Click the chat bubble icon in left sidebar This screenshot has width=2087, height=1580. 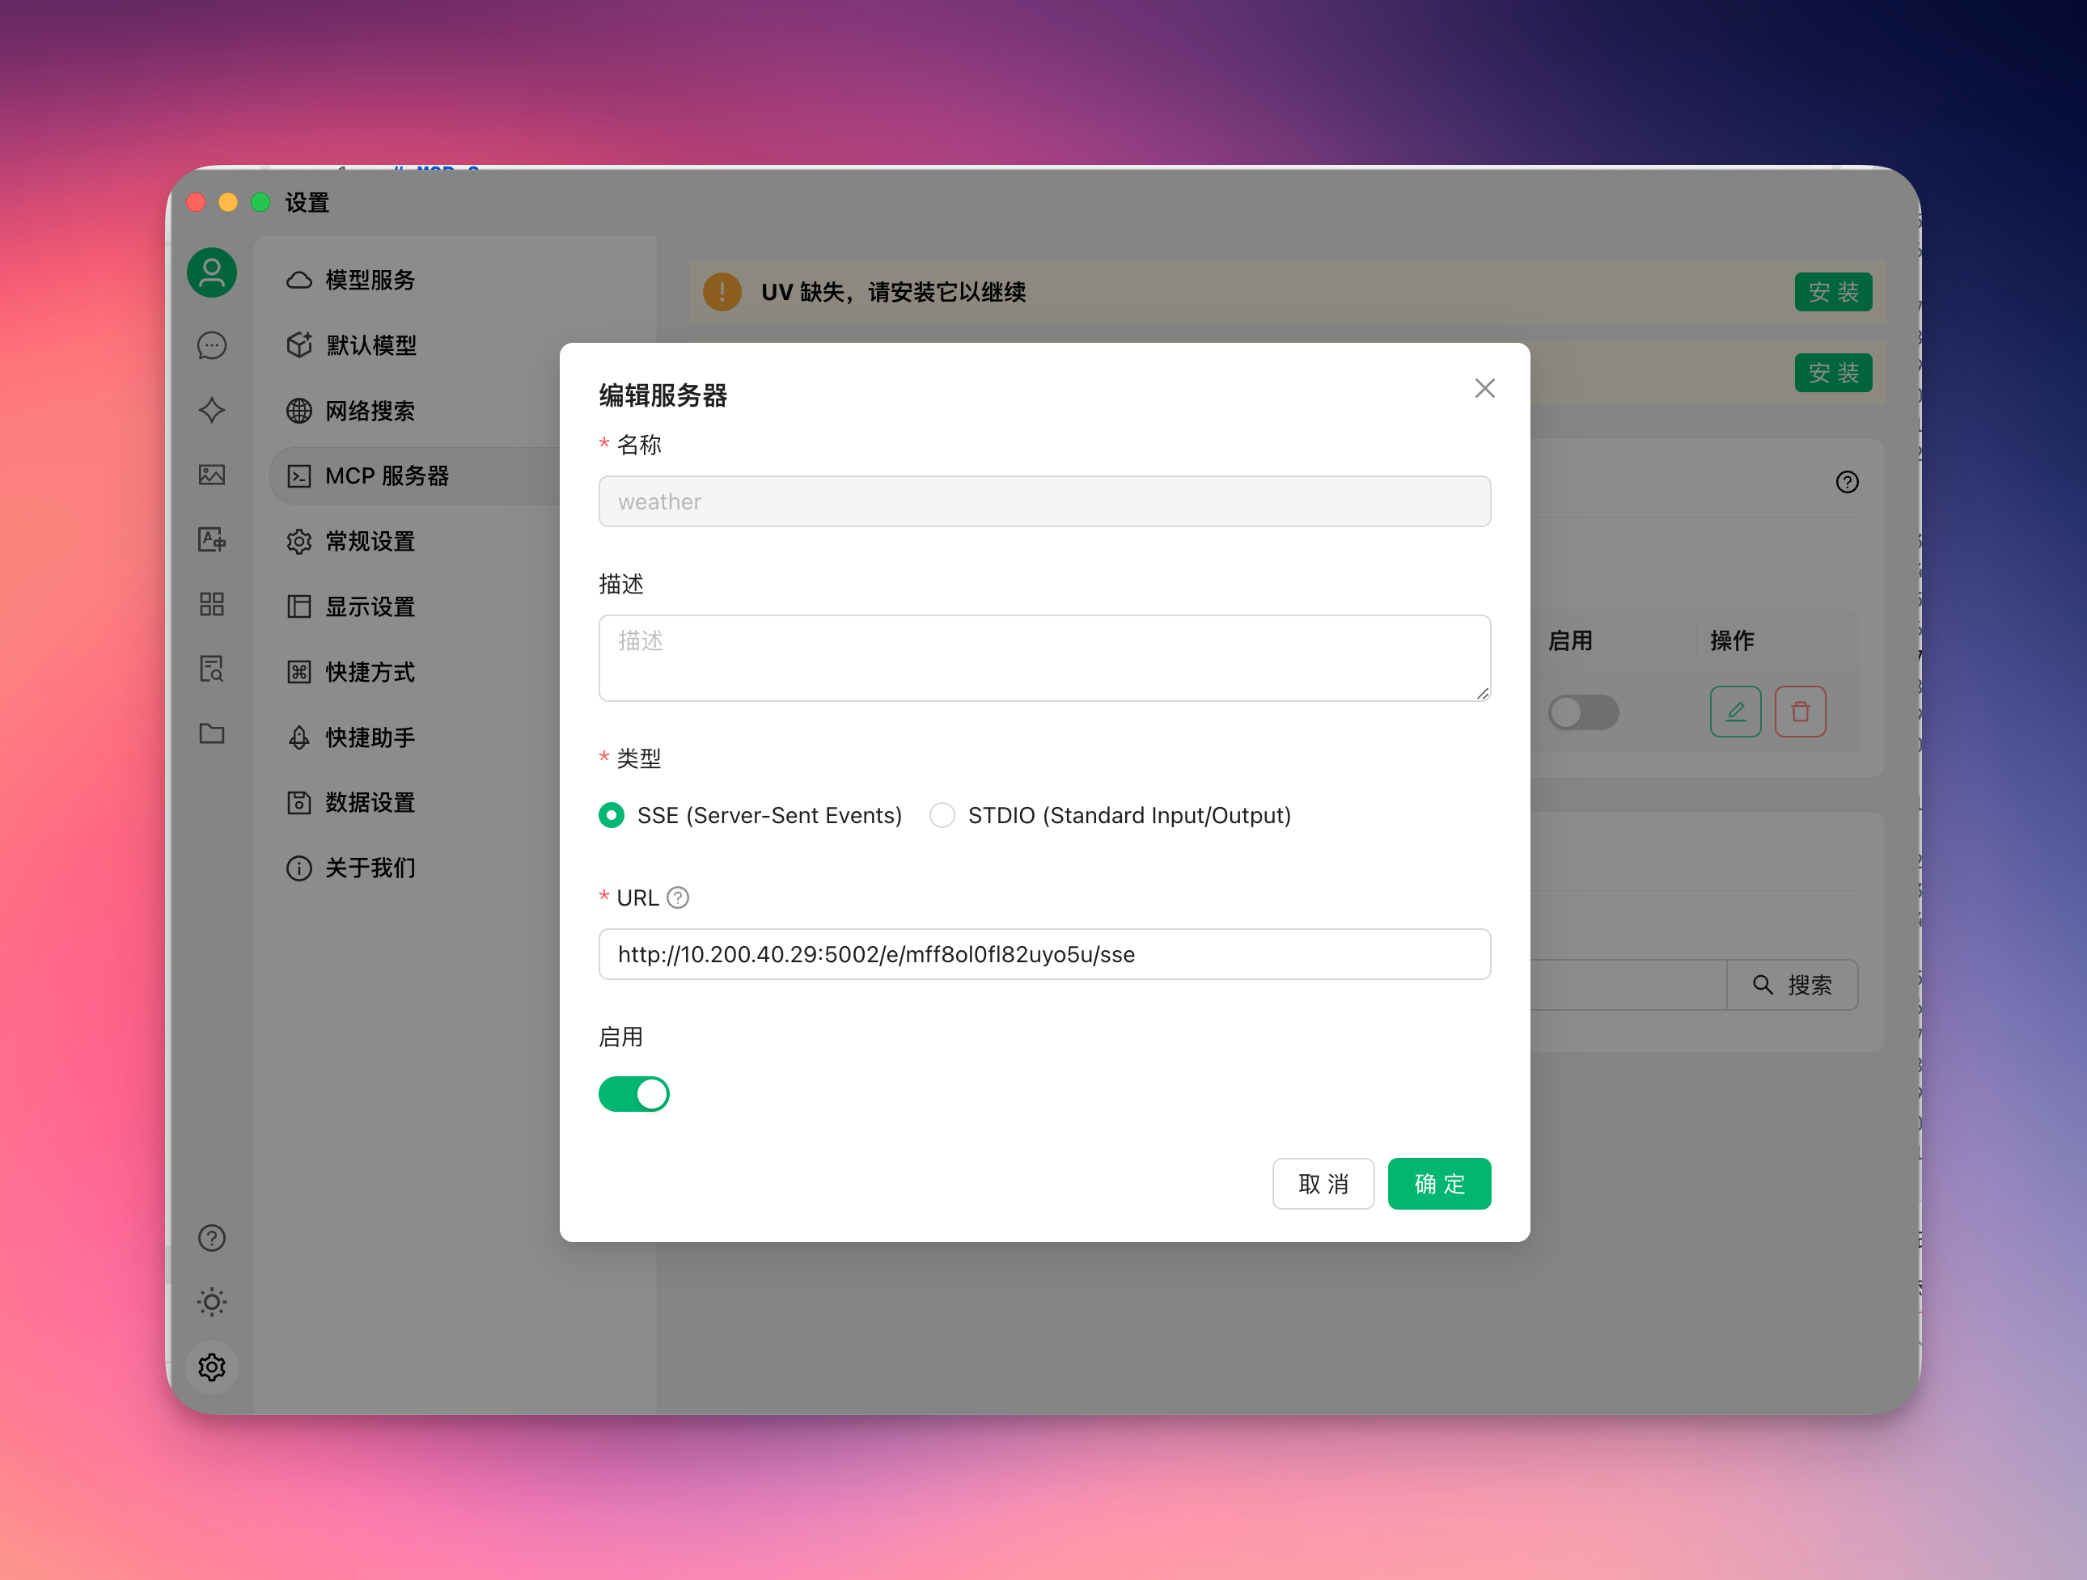point(211,345)
